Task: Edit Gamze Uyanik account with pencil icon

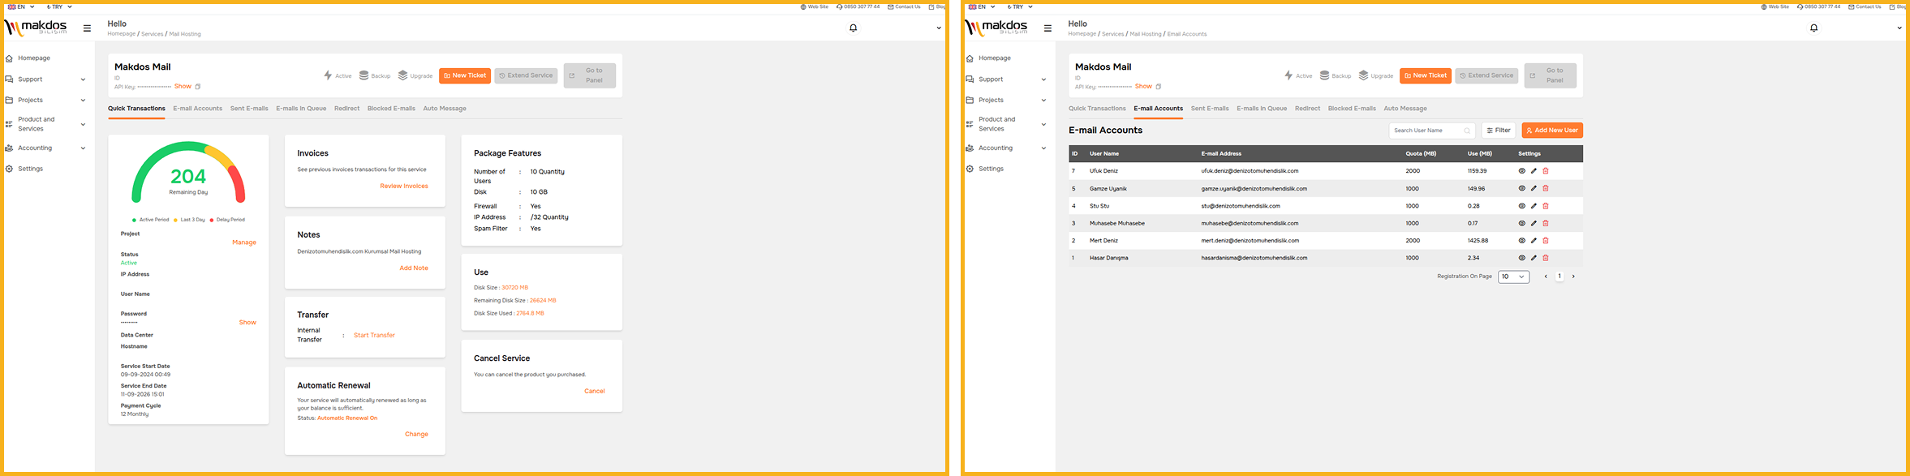Action: pyautogui.click(x=1534, y=188)
